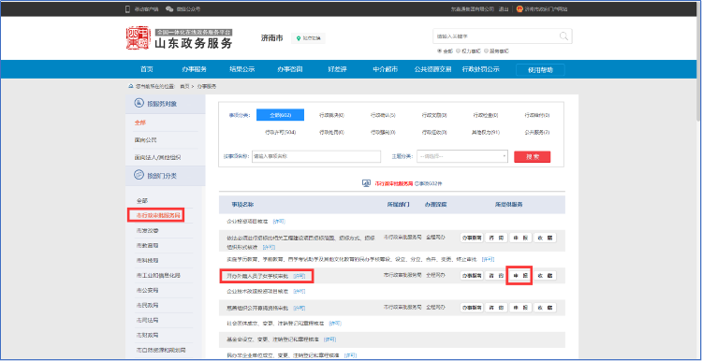Click 办事指南 for the 工程建设项目招标范围 item
Image resolution: width=702 pixels, height=361 pixels.
pyautogui.click(x=472, y=238)
